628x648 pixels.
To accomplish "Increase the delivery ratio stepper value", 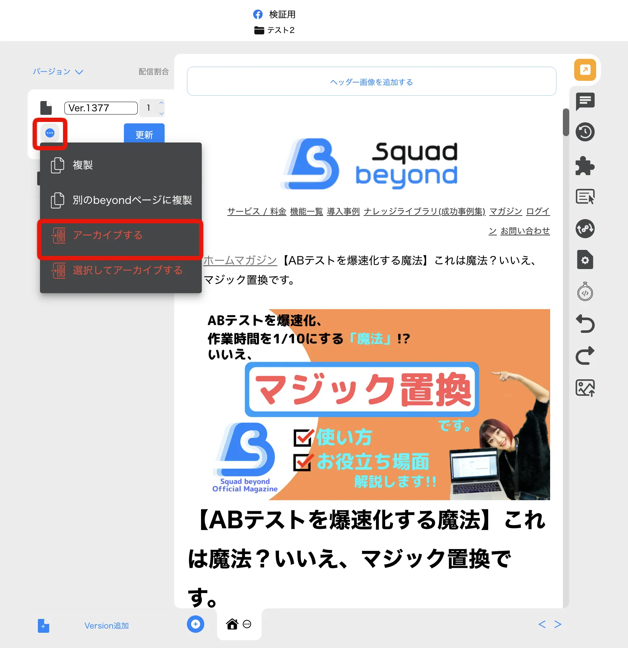I will [161, 103].
